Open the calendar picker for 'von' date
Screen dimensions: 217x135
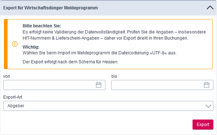(99, 85)
